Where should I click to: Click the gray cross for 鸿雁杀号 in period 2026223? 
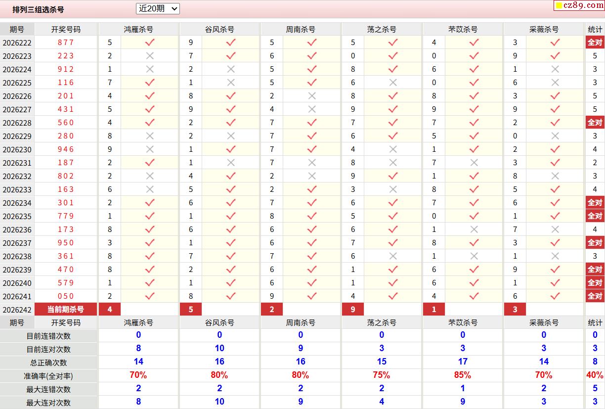pos(150,56)
